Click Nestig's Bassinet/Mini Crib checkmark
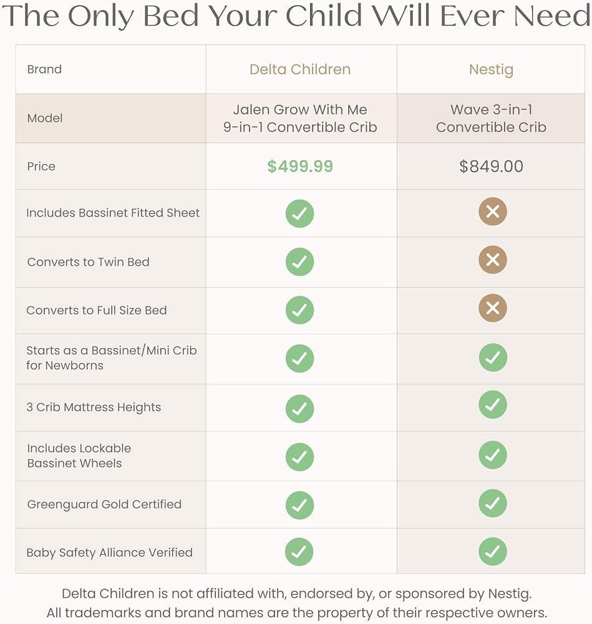This screenshot has width=592, height=624. coord(493,358)
